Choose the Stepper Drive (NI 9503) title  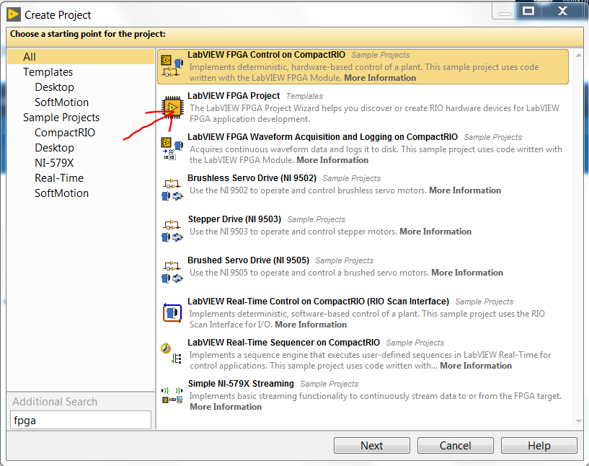(234, 219)
